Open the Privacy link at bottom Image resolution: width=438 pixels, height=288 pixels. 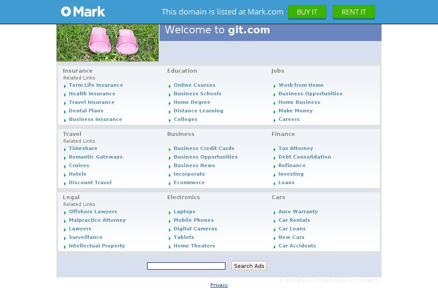point(219,285)
